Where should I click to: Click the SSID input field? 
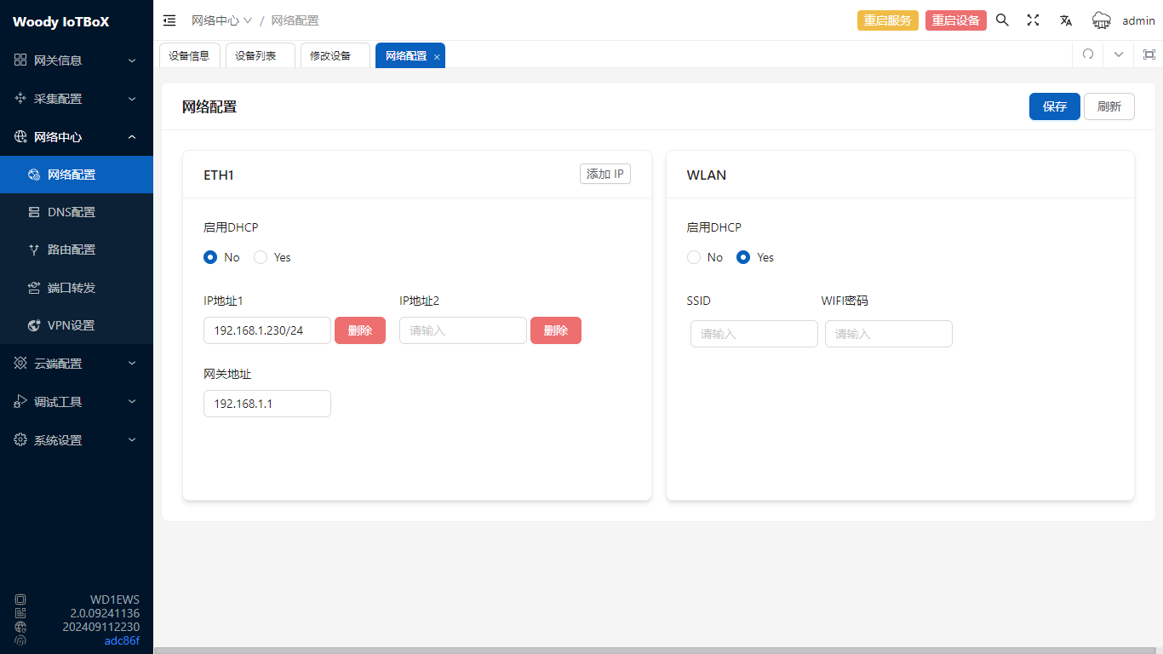pyautogui.click(x=753, y=334)
